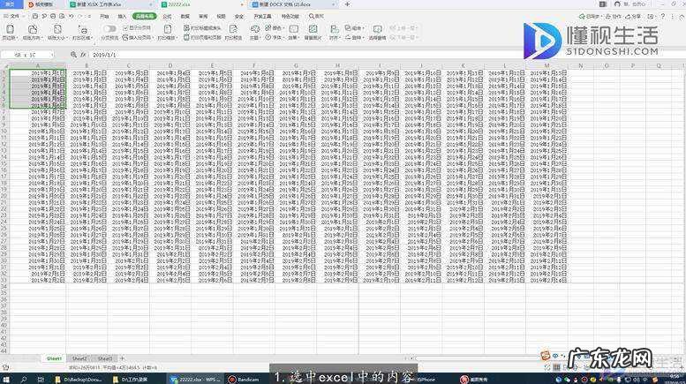Open the 文件 (File) menu dropdown
Image resolution: width=686 pixels, height=384 pixels.
coord(15,16)
